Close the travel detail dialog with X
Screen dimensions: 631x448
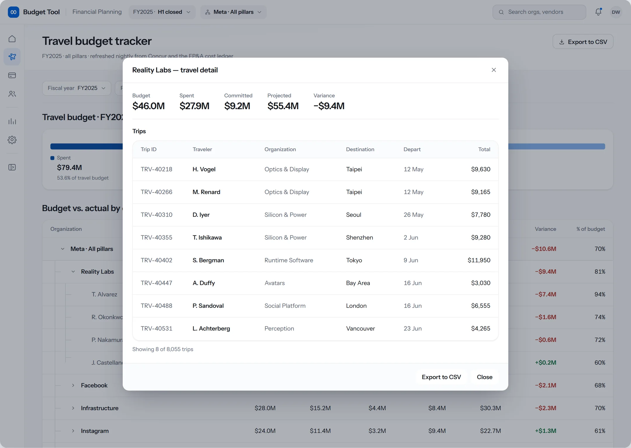[494, 70]
